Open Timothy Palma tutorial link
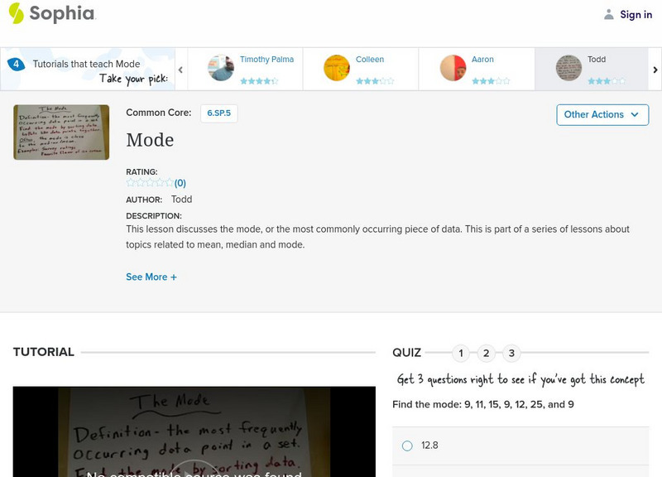This screenshot has width=662, height=477. click(266, 60)
